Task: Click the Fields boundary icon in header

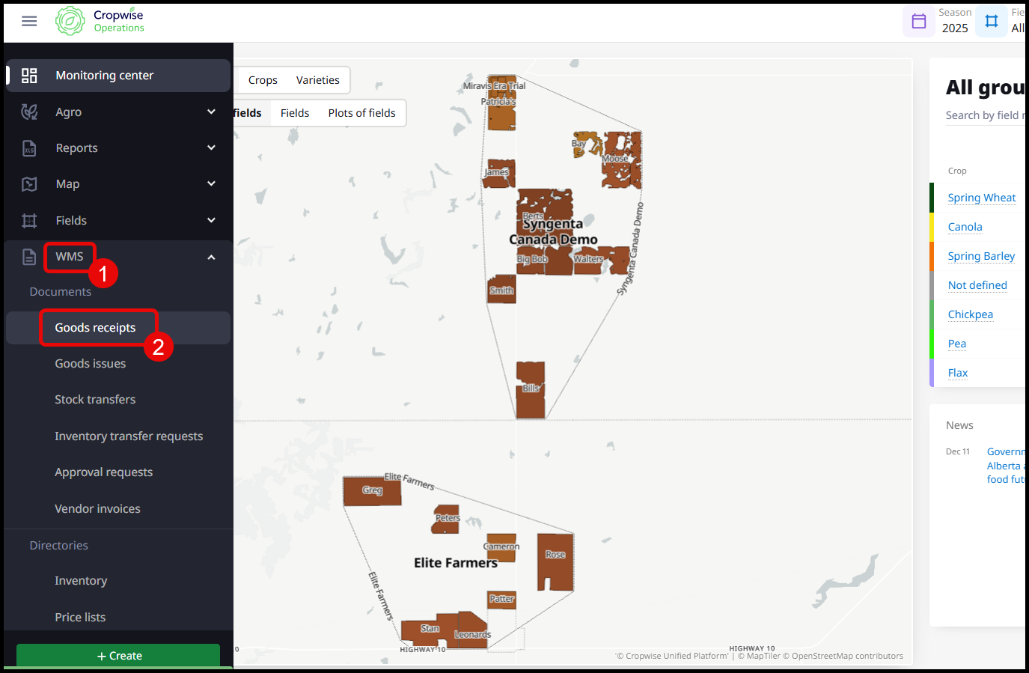Action: tap(991, 21)
